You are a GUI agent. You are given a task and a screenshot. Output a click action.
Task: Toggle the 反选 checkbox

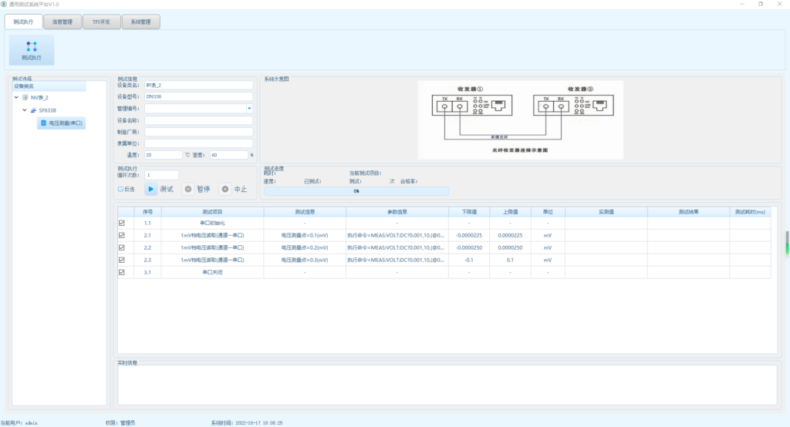[x=120, y=189]
